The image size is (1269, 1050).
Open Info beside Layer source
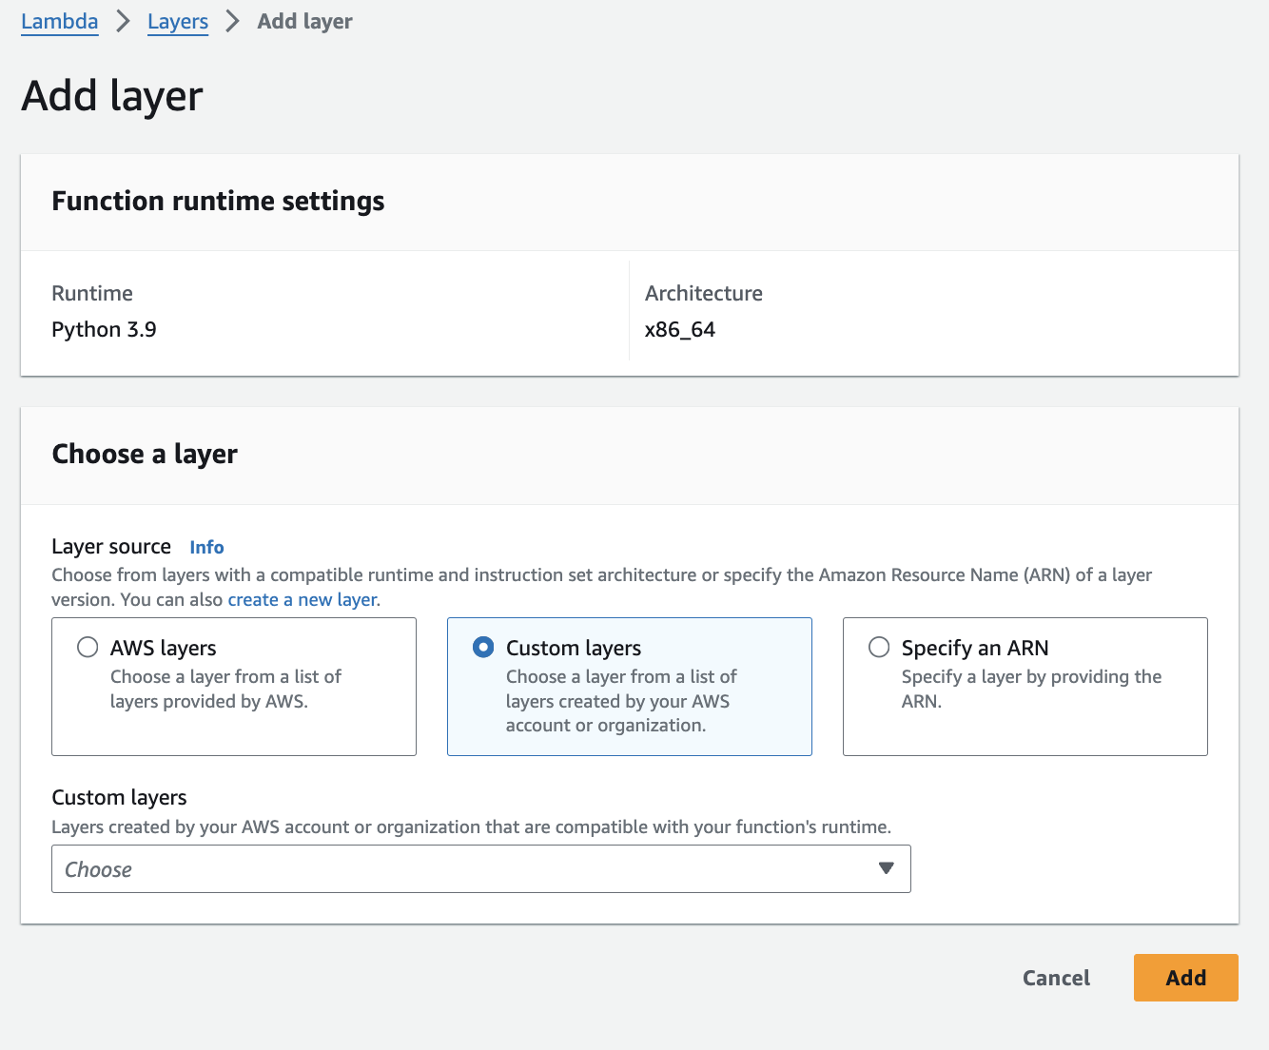coord(206,547)
